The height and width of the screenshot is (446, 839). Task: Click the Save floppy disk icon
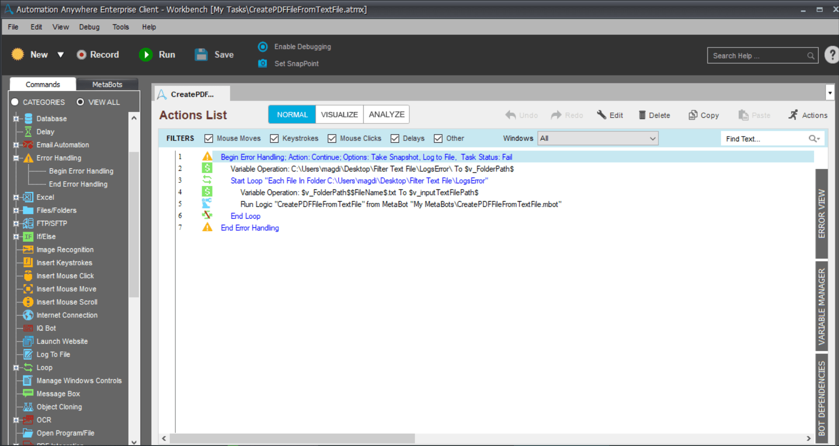point(201,55)
